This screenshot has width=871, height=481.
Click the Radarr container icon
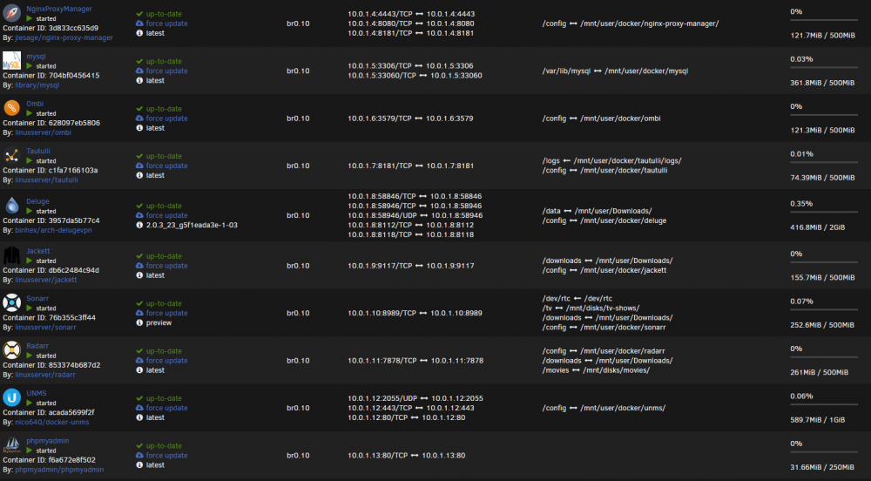point(11,350)
